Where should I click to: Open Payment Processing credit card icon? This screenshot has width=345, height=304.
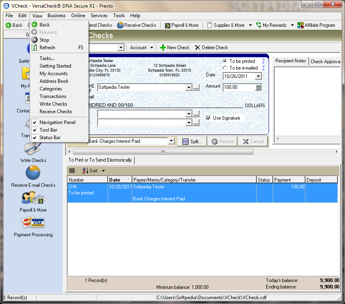coord(33,222)
